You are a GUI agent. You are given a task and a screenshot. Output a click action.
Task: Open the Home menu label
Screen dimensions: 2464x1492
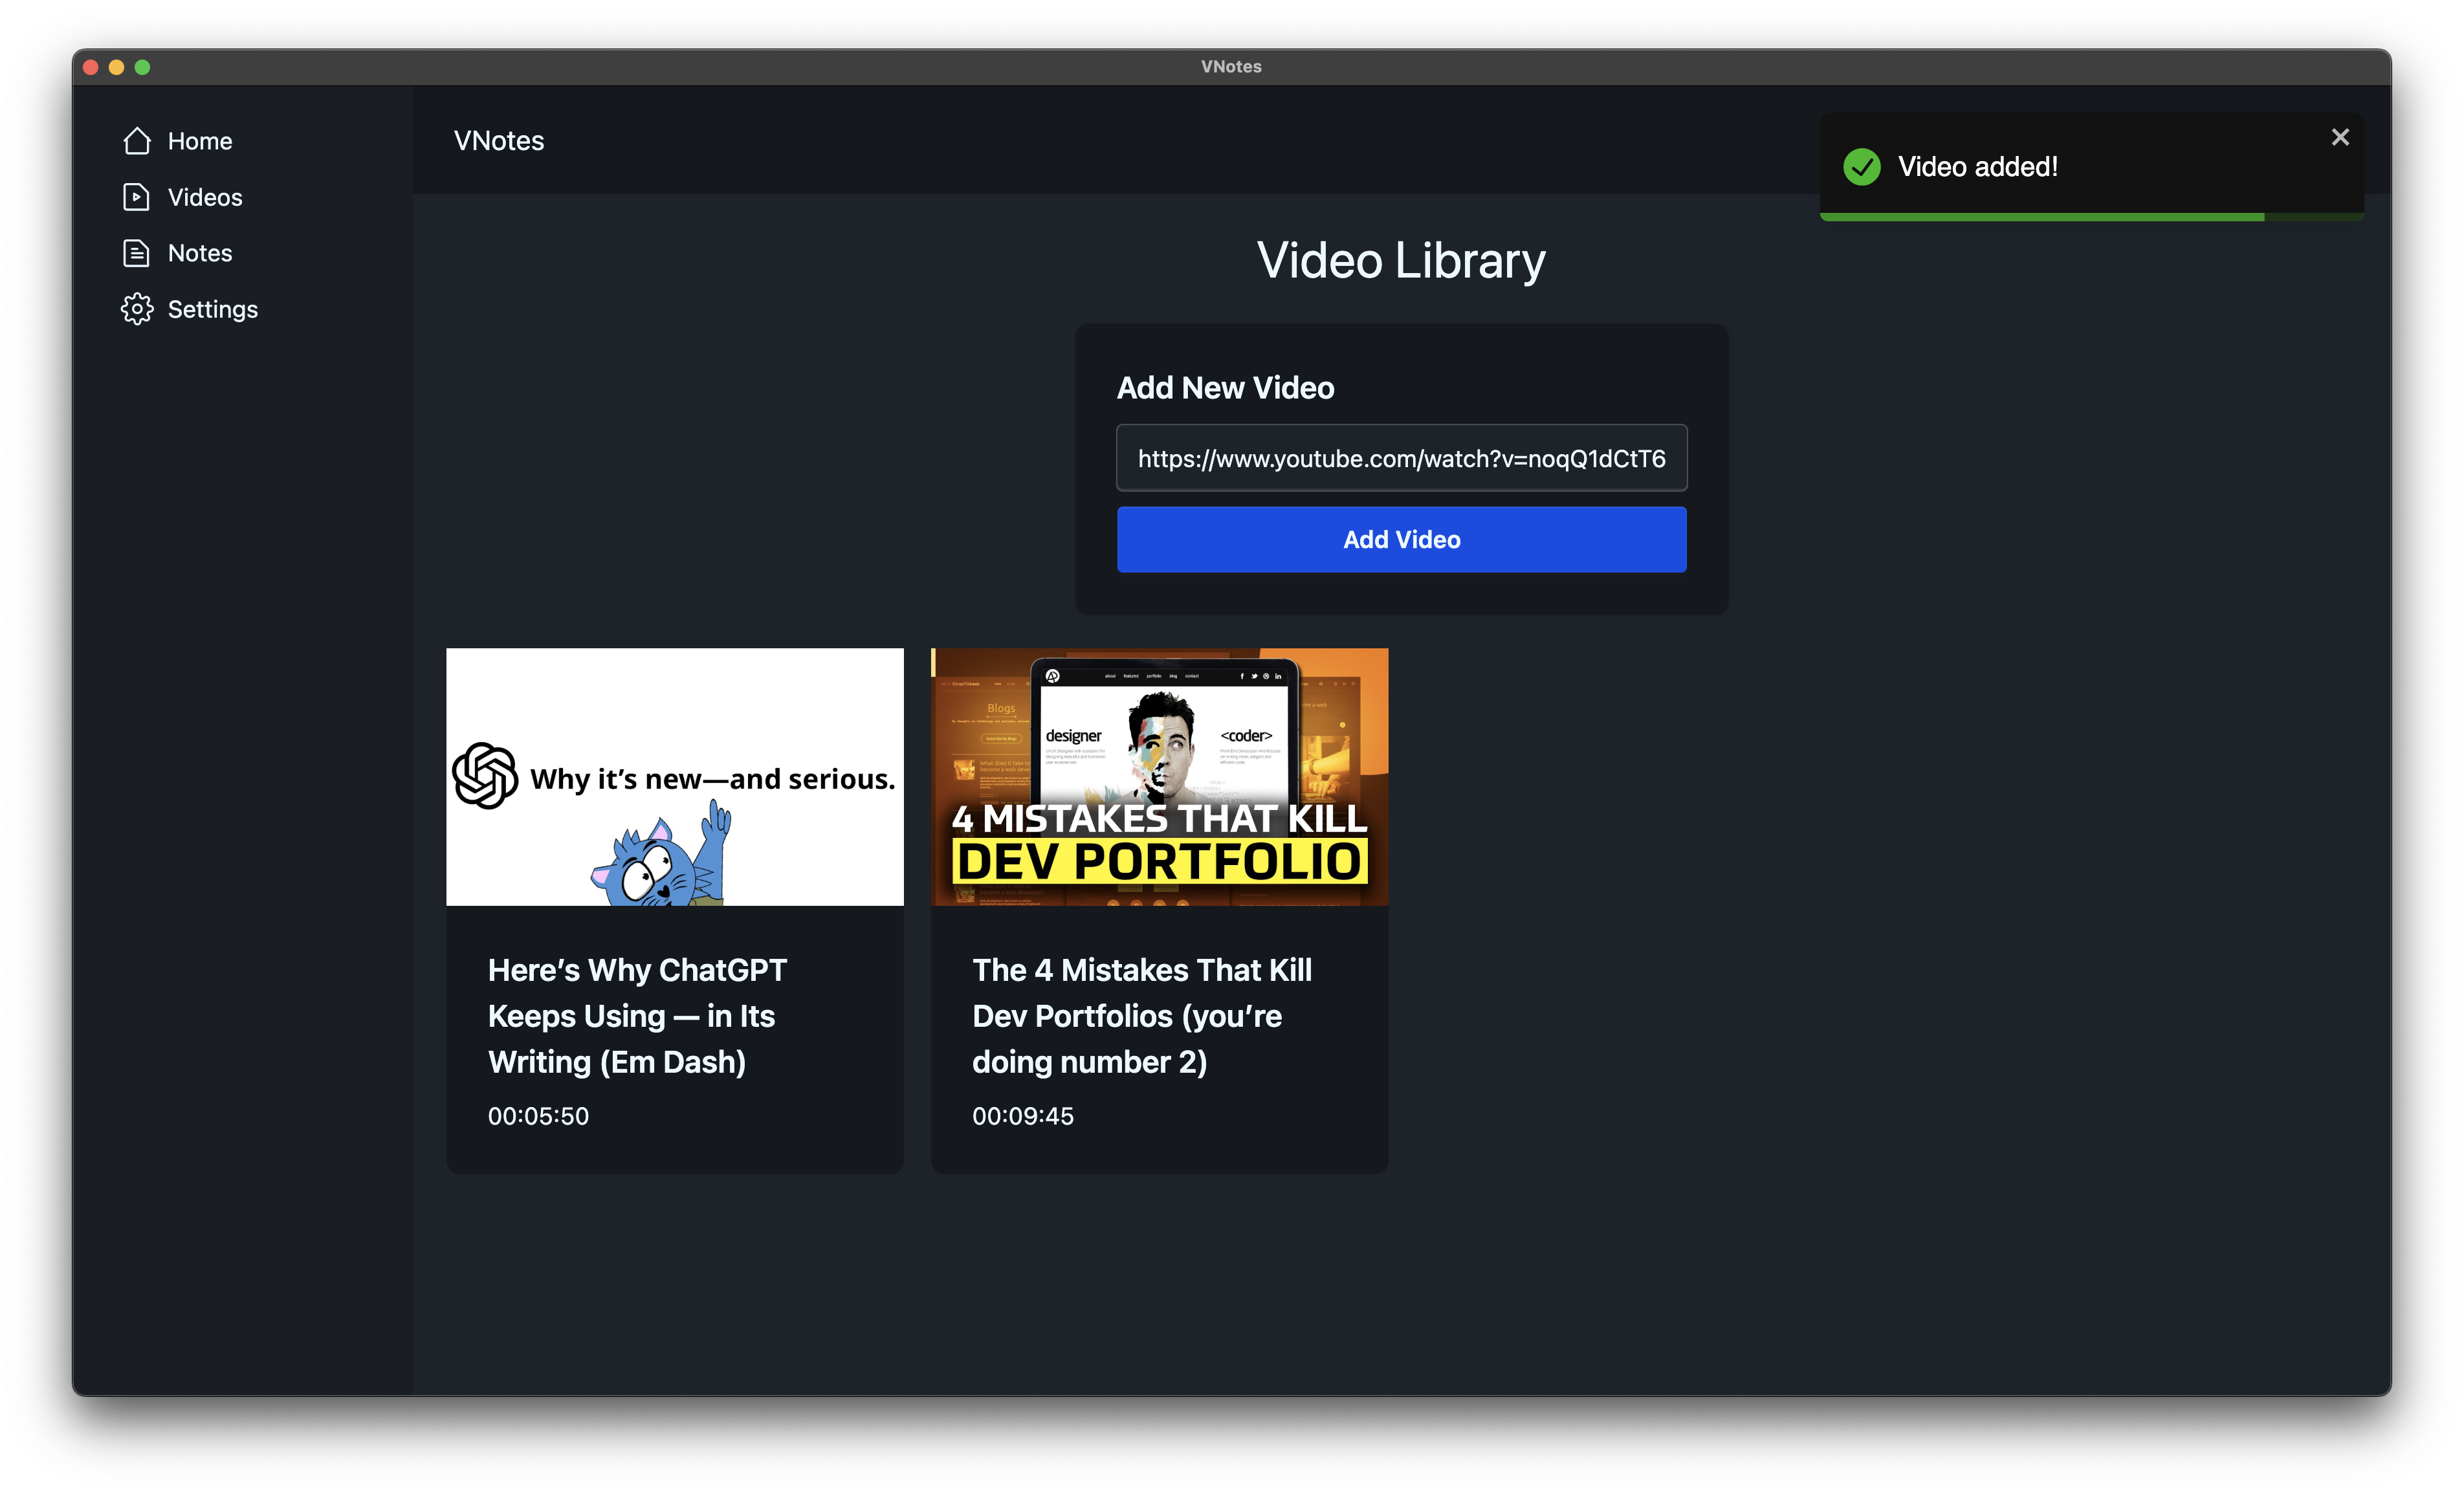point(200,141)
